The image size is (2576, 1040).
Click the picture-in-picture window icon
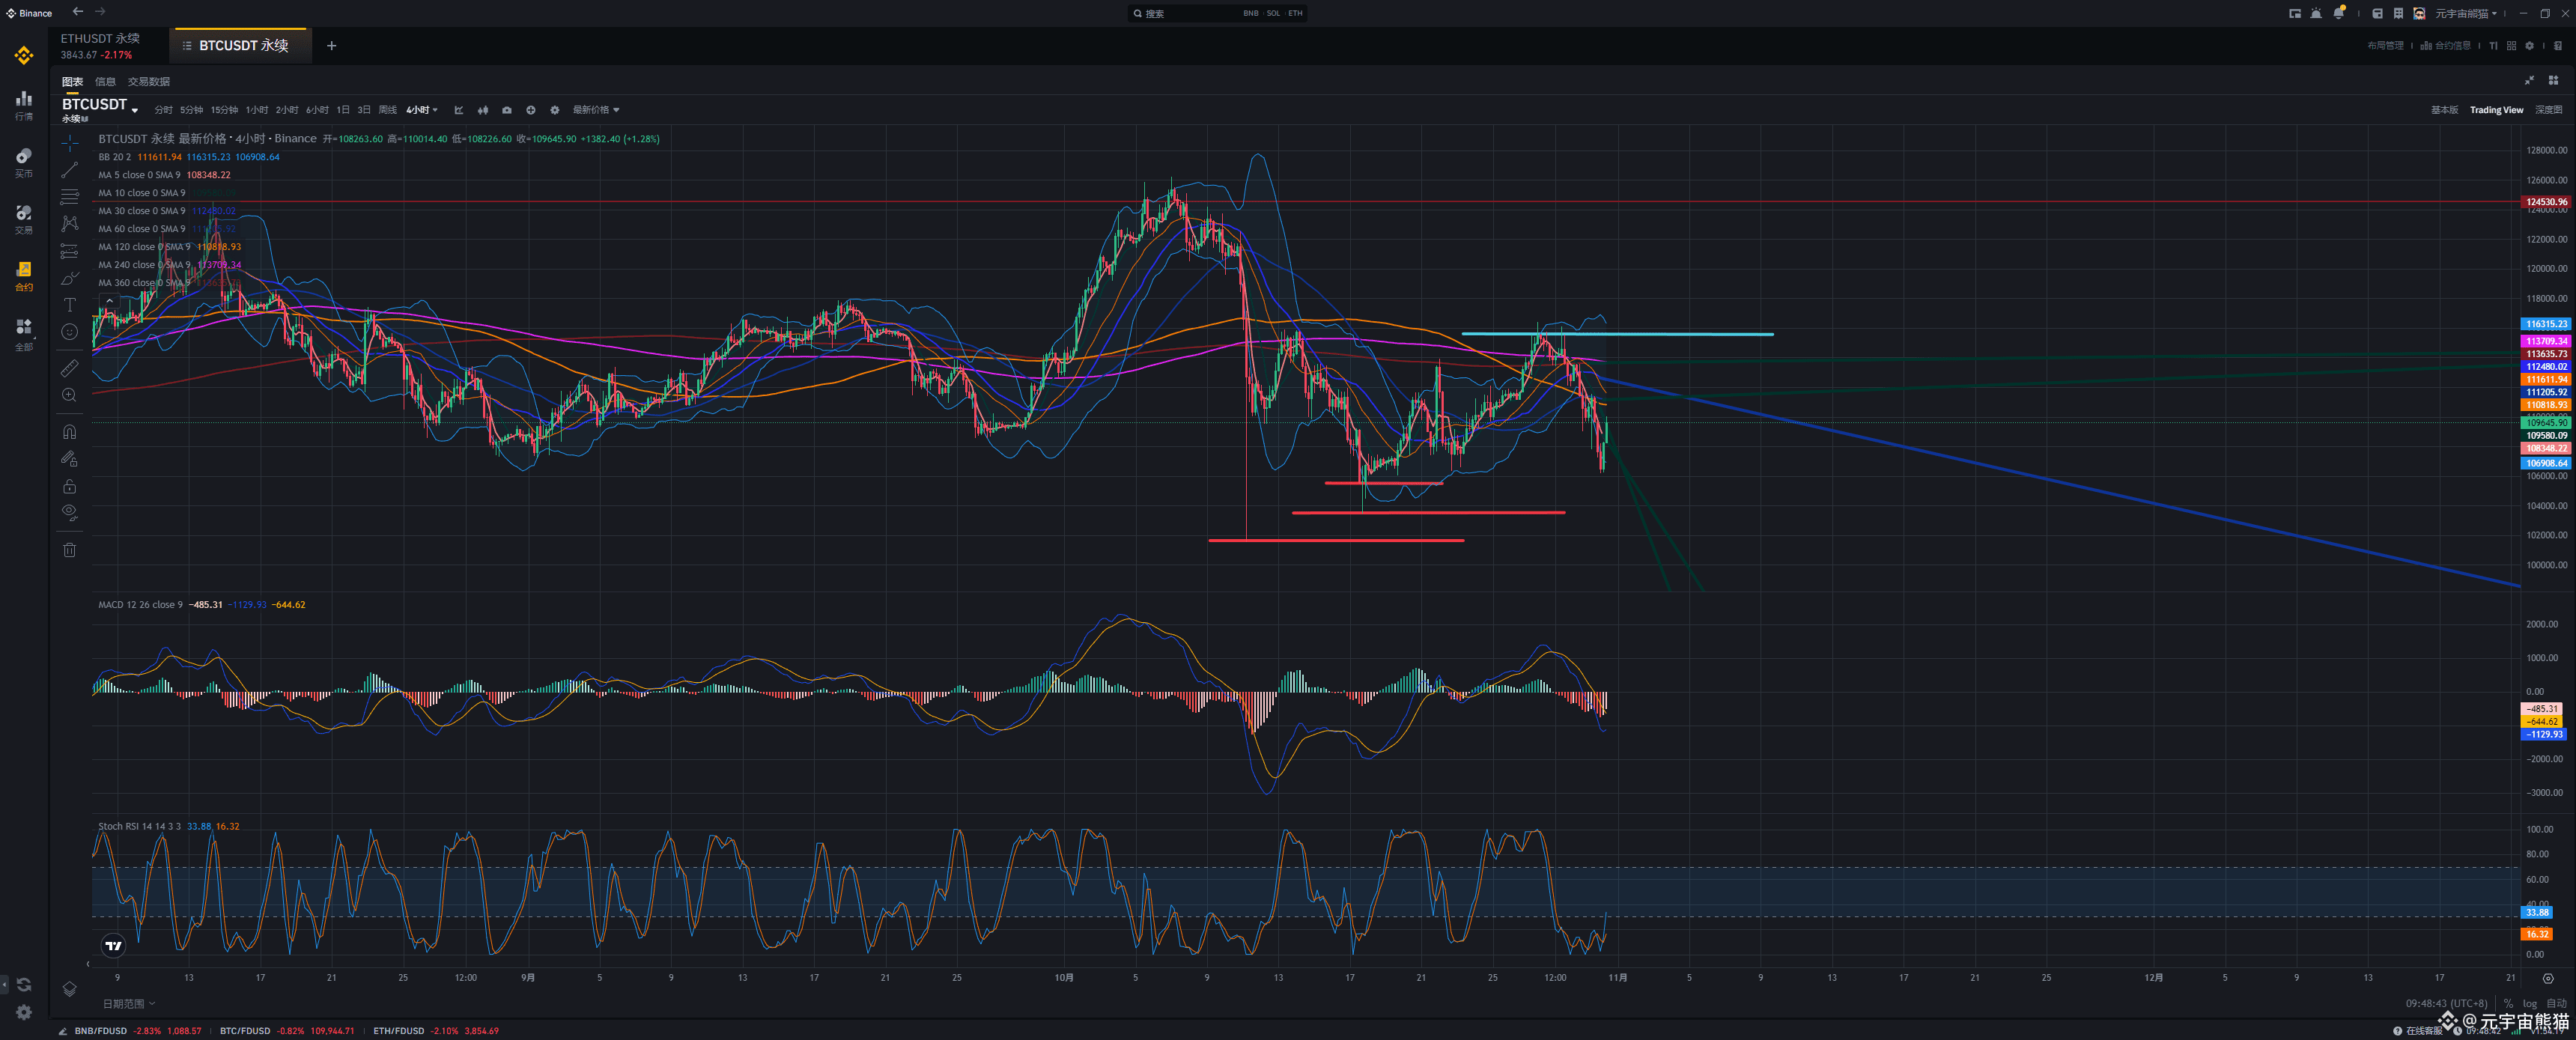tap(2295, 13)
